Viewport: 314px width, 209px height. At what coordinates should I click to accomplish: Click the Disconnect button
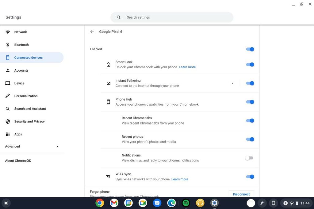coord(241,194)
